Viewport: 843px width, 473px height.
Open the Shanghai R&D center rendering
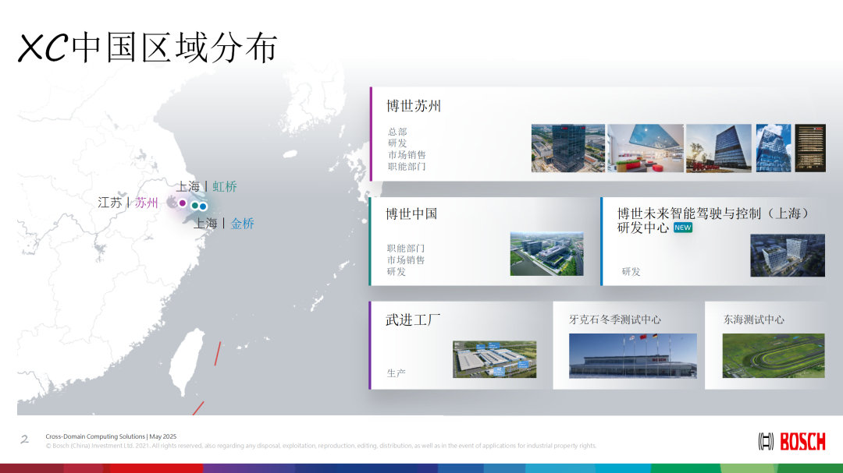point(788,256)
